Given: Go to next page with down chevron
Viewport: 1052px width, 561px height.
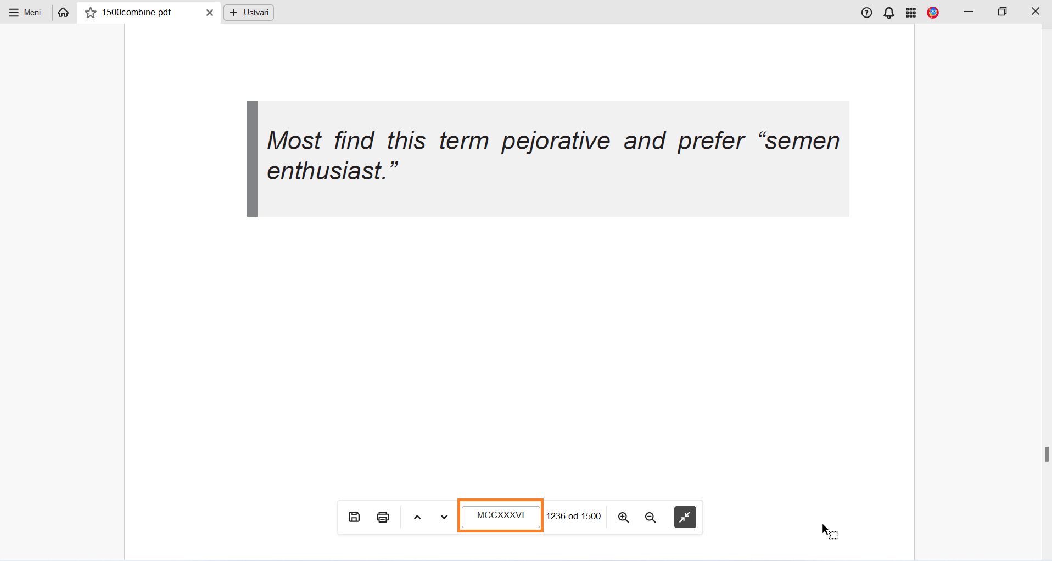Looking at the screenshot, I should [x=444, y=517].
